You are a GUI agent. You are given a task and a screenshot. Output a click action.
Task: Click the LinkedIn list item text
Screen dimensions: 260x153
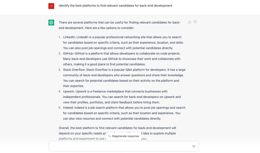tap(123, 42)
